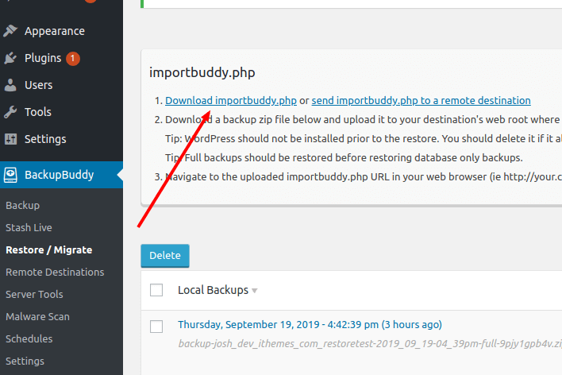
Task: Sort by Local Backups arrow
Action: (x=255, y=291)
